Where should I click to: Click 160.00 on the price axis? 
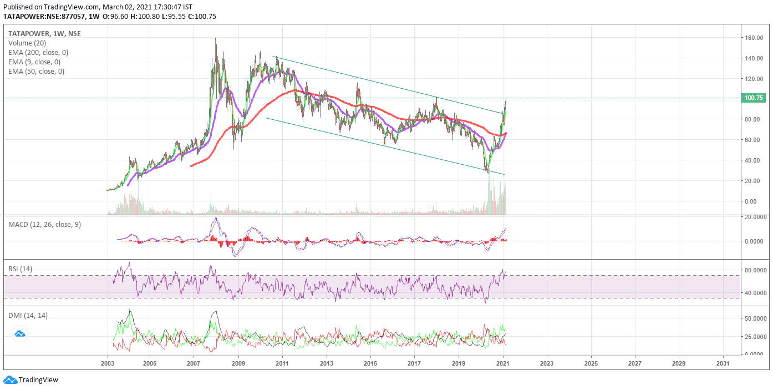[x=754, y=38]
